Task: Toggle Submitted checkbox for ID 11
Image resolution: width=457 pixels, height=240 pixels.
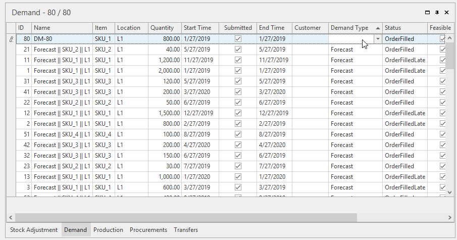Action: click(238, 60)
